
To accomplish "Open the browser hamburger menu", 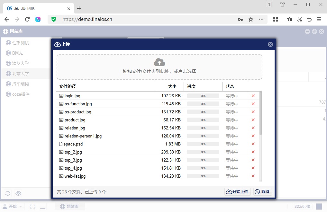I will 319,19.
